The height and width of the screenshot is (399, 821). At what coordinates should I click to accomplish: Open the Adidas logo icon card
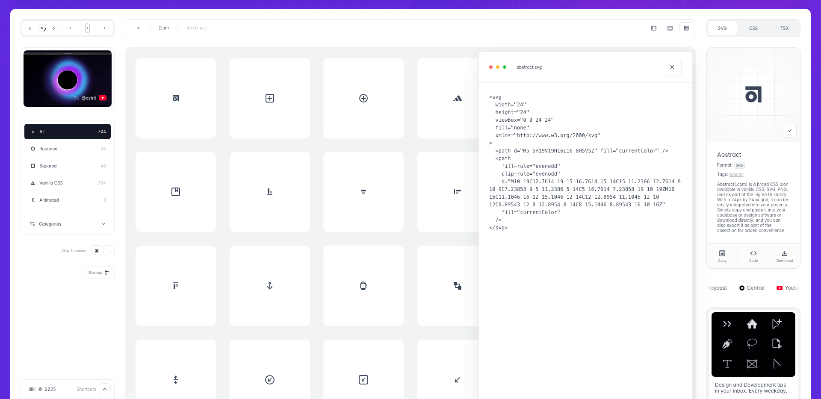[x=448, y=98]
